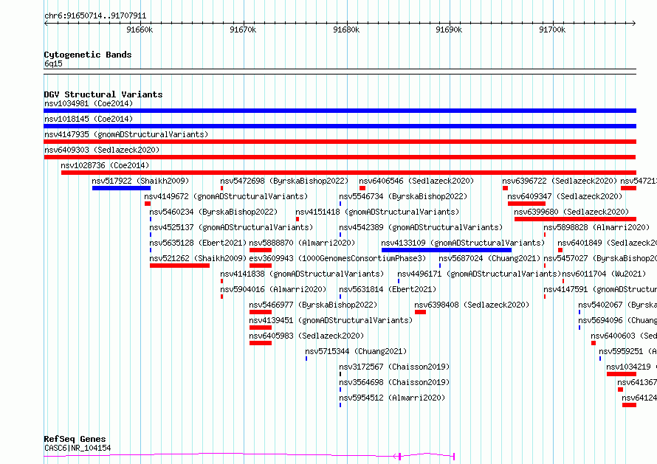Click nsv4542389 (gnomADStructuralVariants) label
657x464 pixels.
[421, 227]
